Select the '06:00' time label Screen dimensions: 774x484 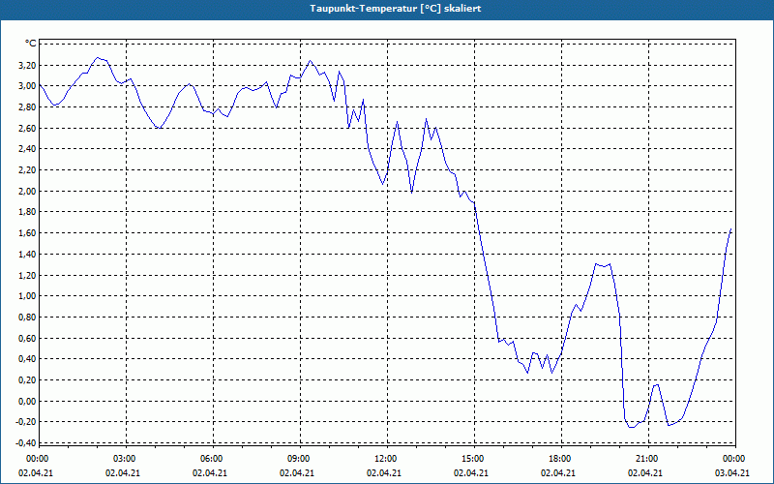pos(213,459)
